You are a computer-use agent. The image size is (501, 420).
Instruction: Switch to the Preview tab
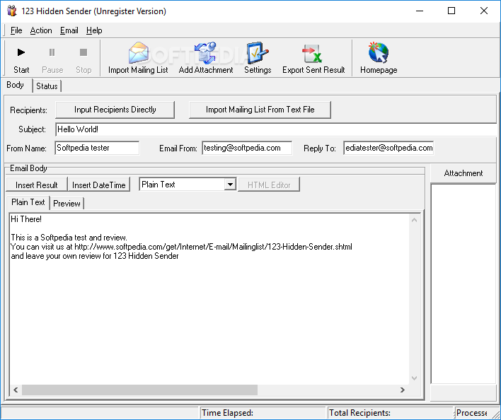click(x=67, y=204)
